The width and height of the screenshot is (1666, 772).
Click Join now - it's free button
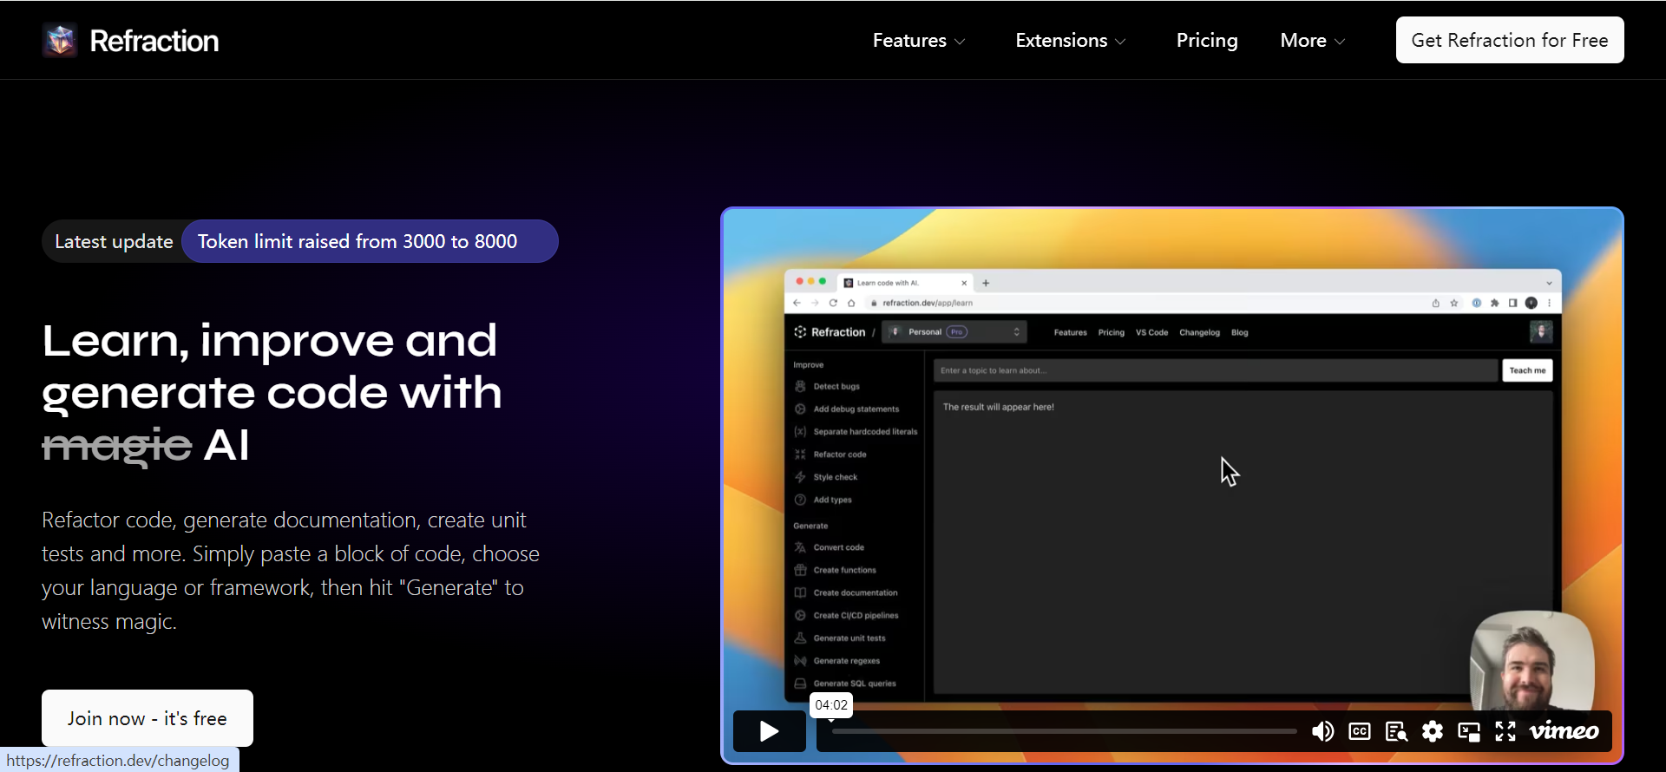(x=148, y=718)
